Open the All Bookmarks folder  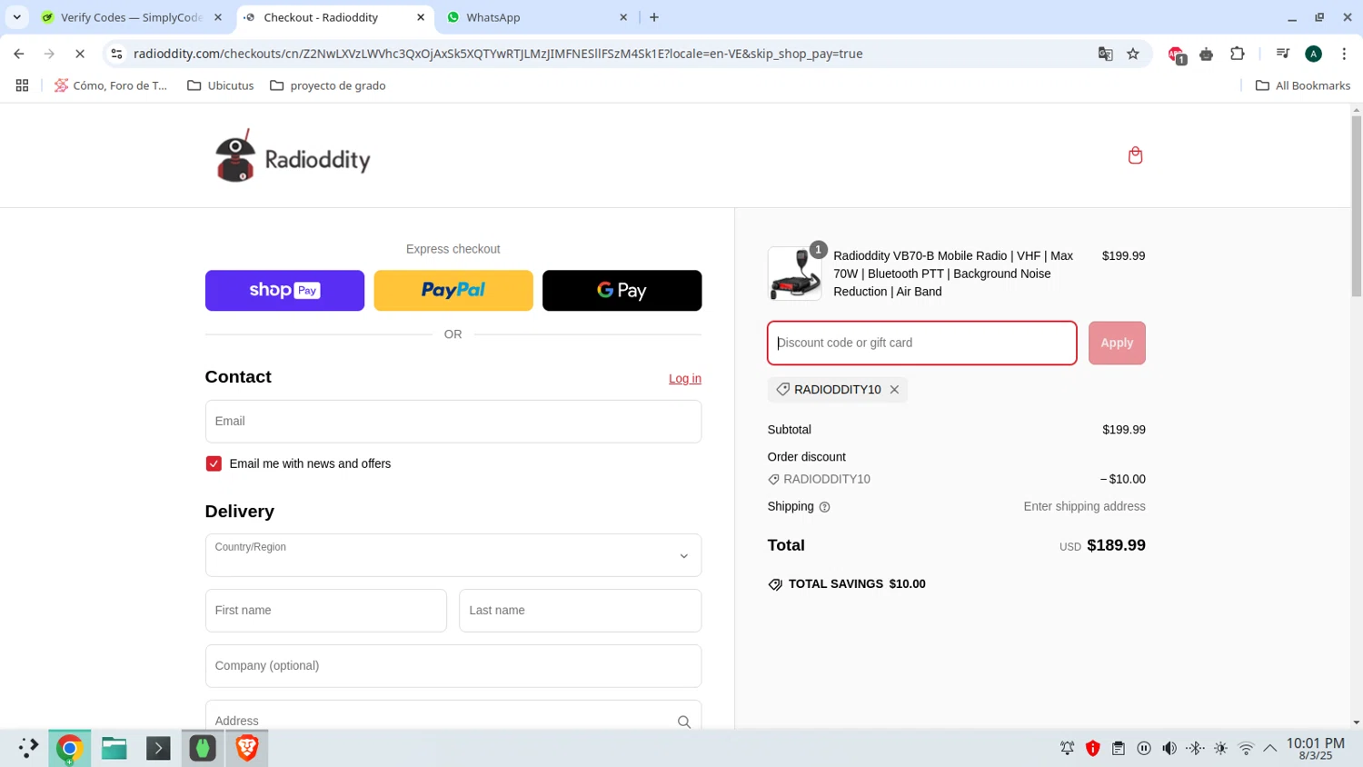1302,85
